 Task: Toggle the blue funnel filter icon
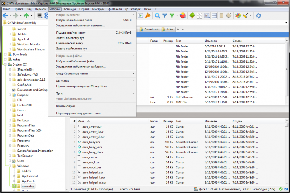165,15
